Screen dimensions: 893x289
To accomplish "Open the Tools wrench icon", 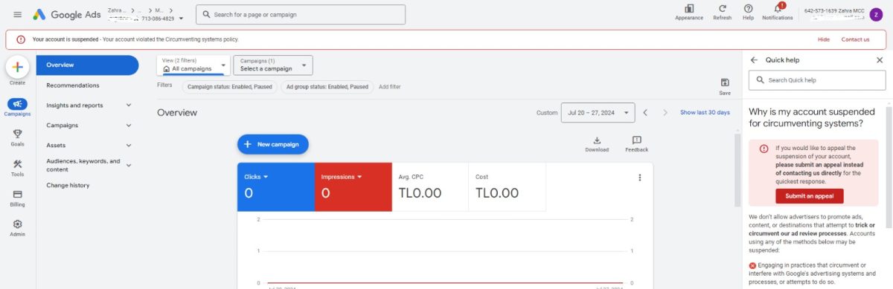I will pyautogui.click(x=17, y=164).
